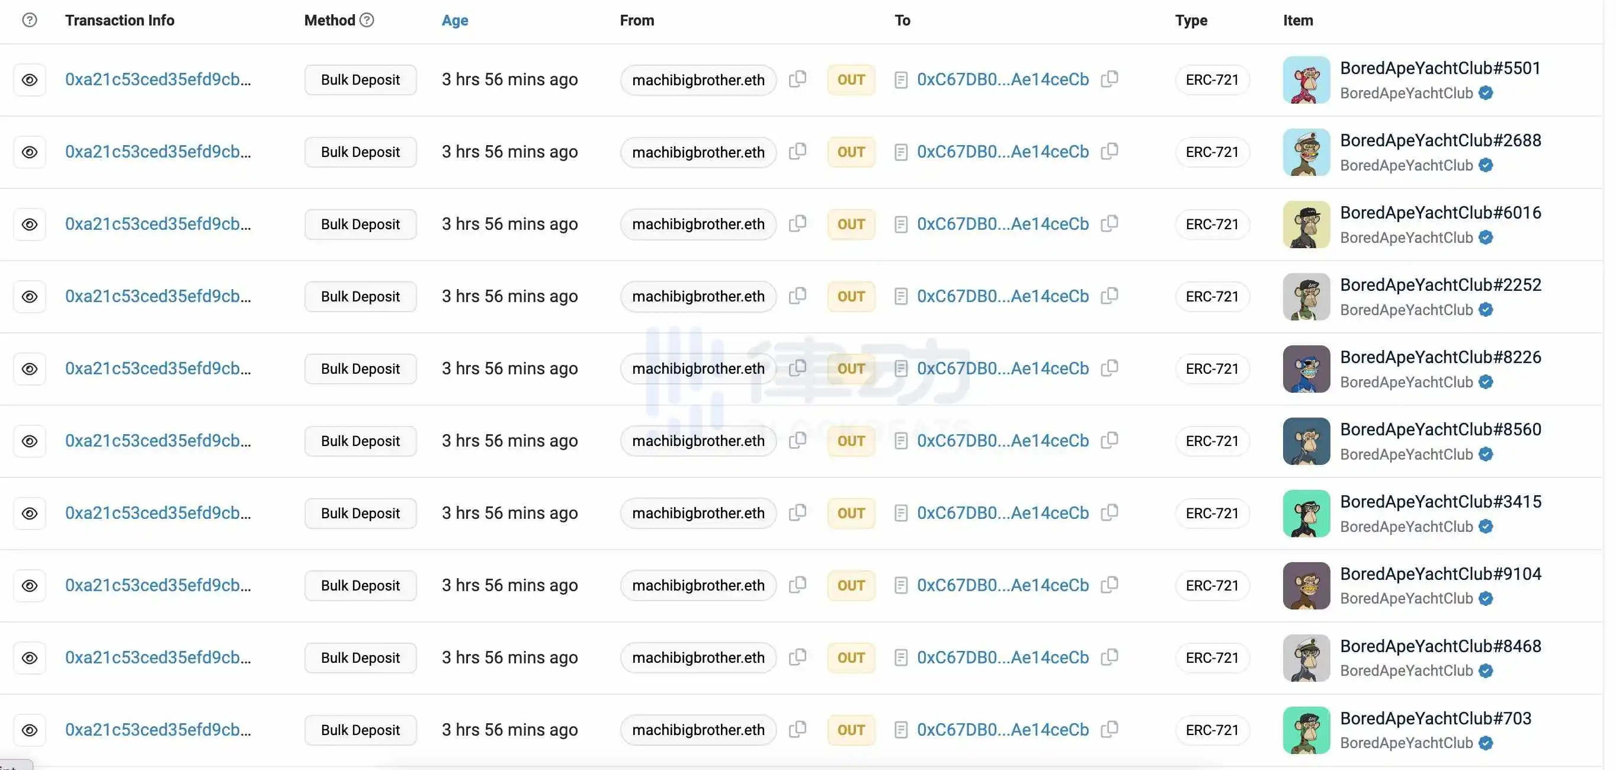
Task: Preview transaction in the BoredApeYachtClub#8560 row
Action: click(30, 441)
